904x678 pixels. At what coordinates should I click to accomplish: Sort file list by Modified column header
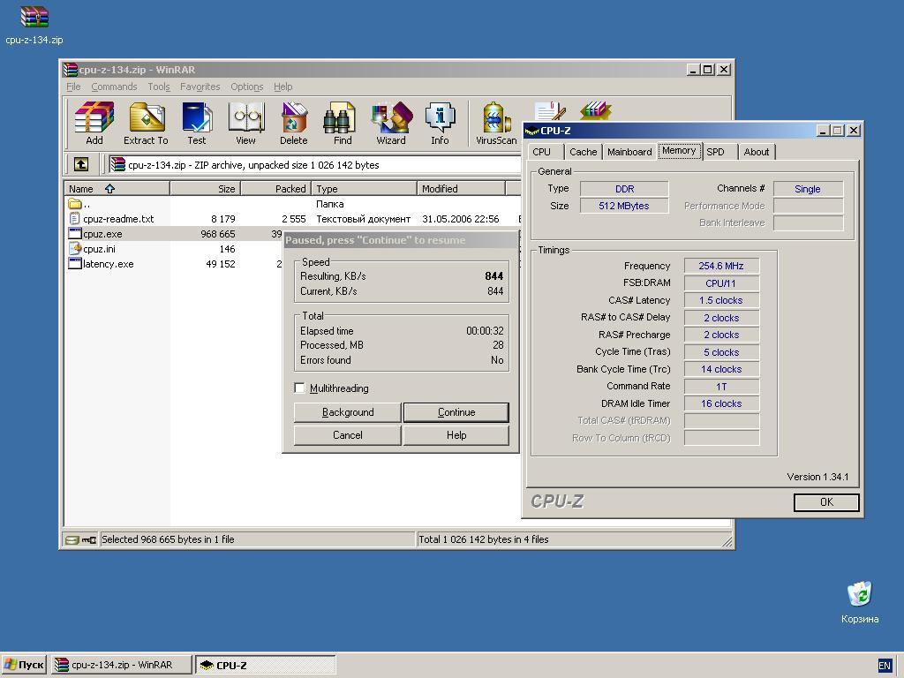coord(461,189)
